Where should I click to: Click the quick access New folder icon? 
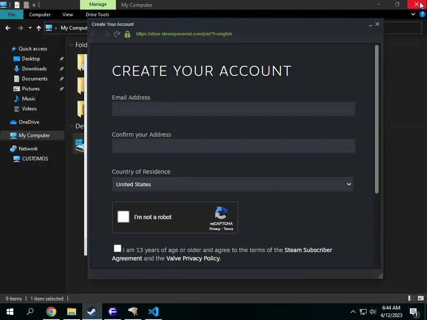26,5
